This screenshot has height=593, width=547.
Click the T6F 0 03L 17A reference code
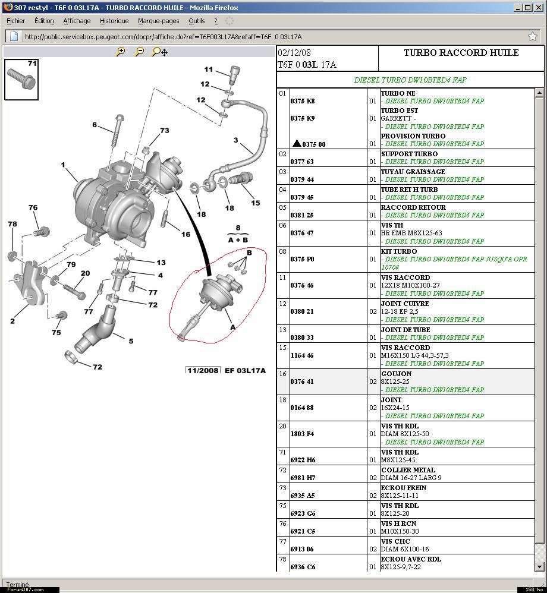click(x=307, y=65)
